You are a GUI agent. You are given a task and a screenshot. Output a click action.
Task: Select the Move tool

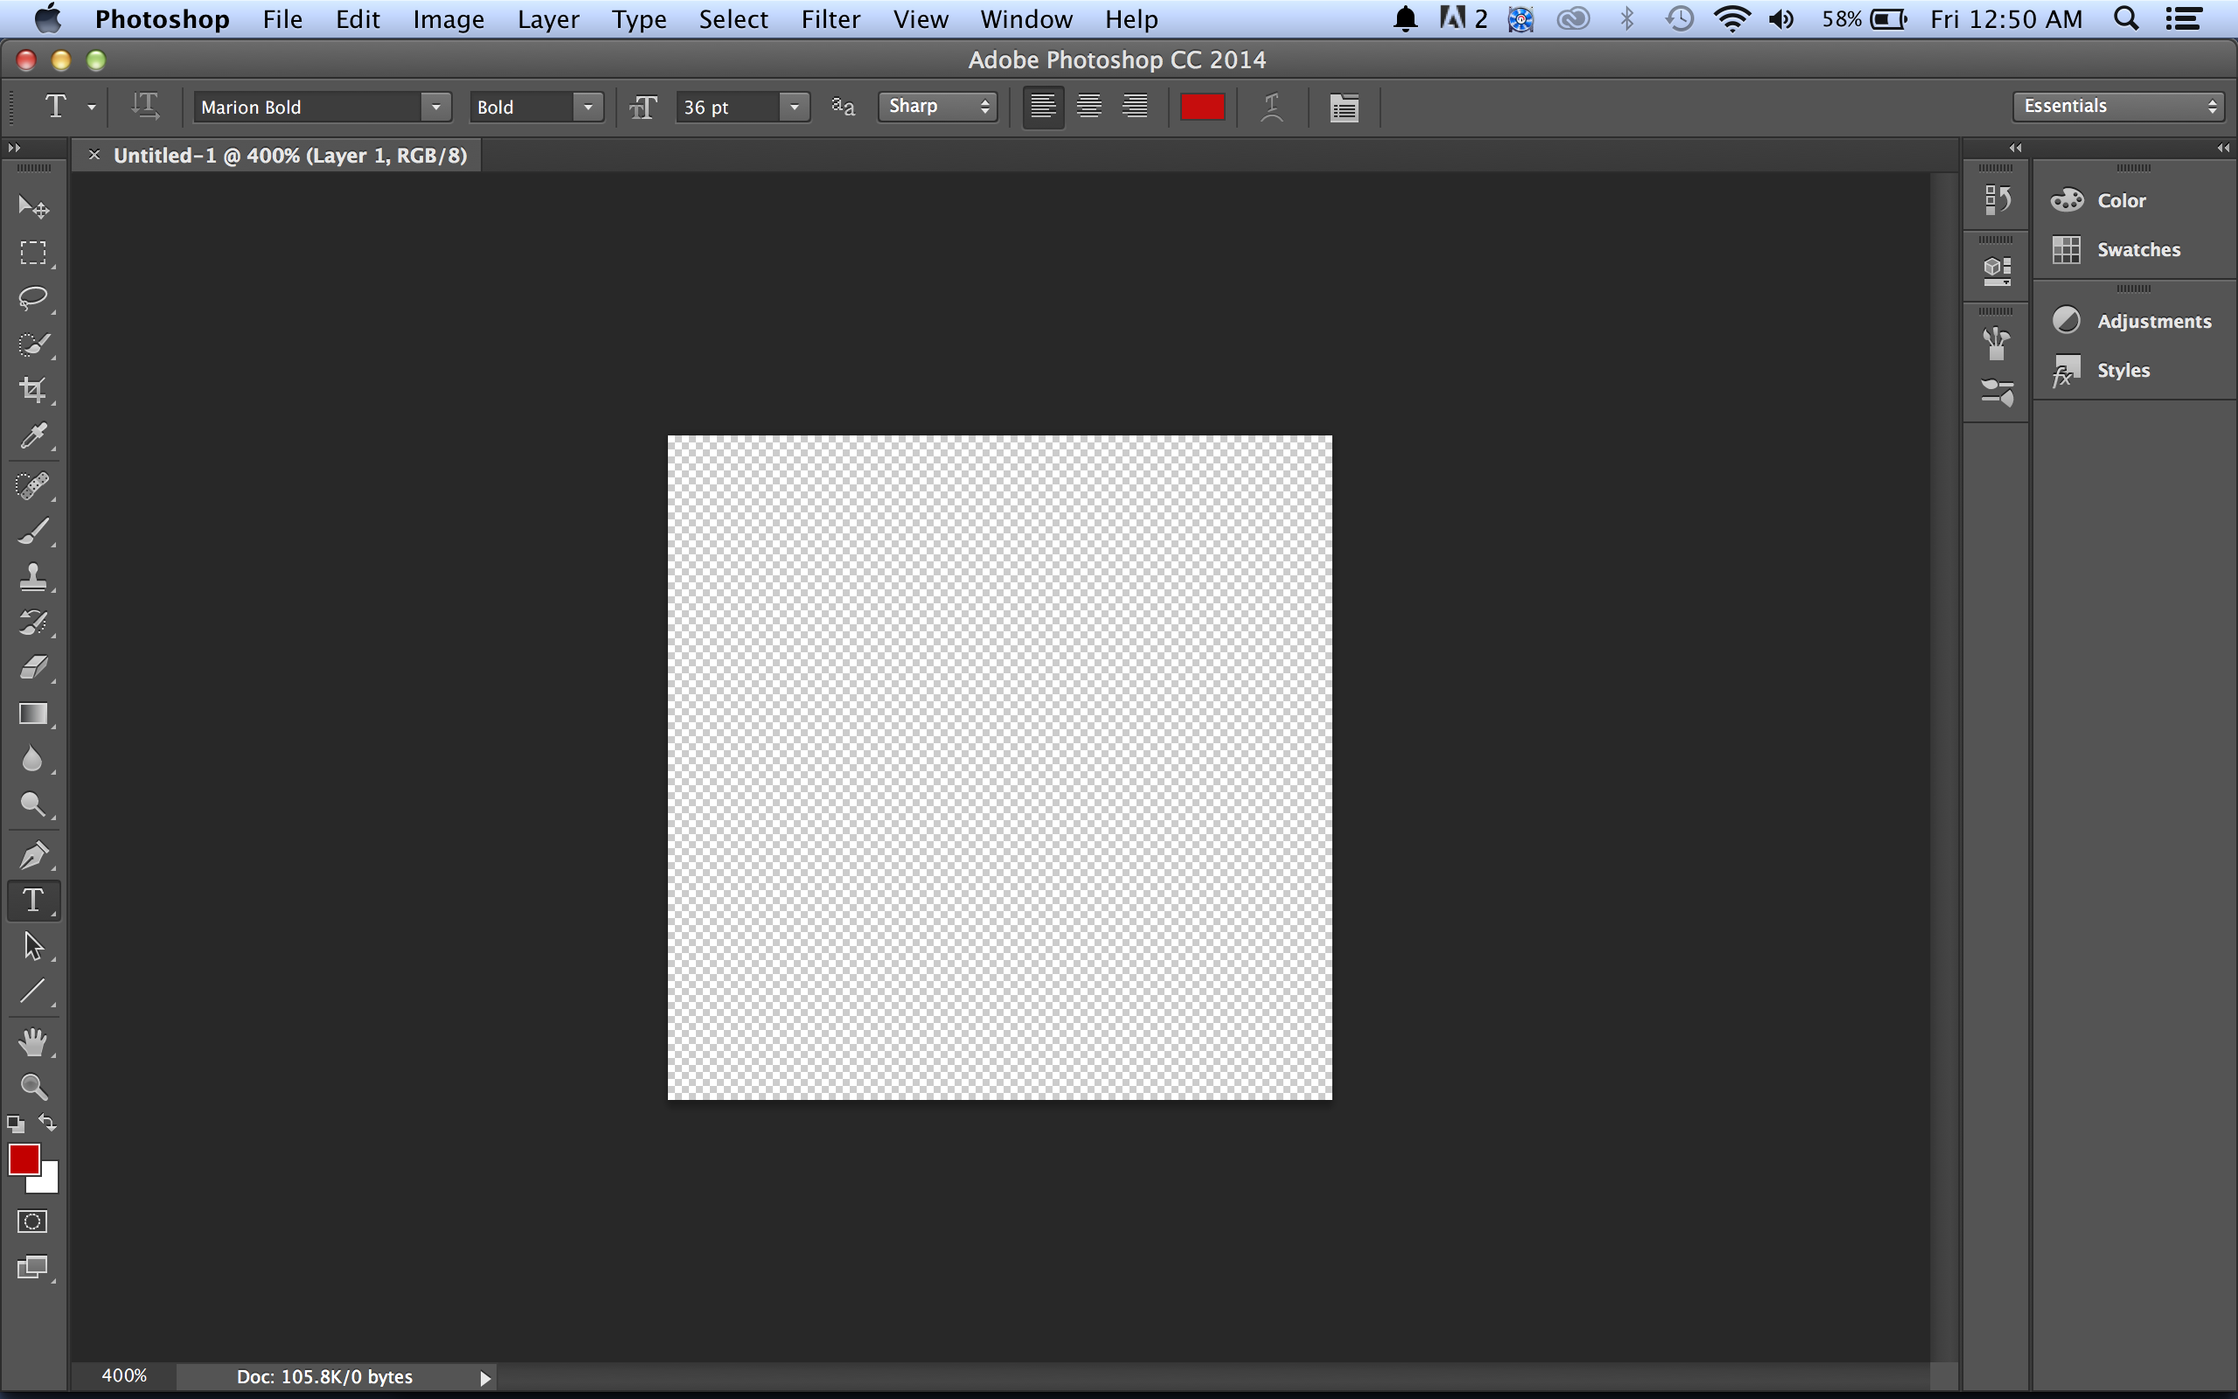[33, 206]
